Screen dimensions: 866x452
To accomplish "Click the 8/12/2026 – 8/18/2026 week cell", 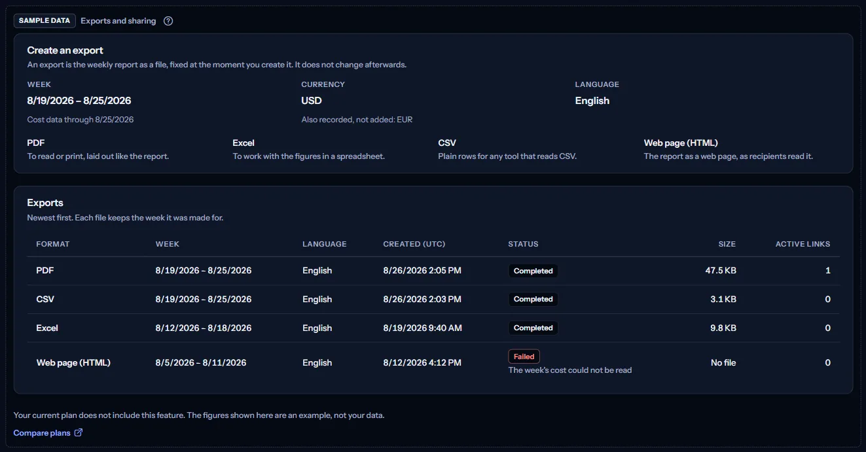I will click(x=204, y=328).
